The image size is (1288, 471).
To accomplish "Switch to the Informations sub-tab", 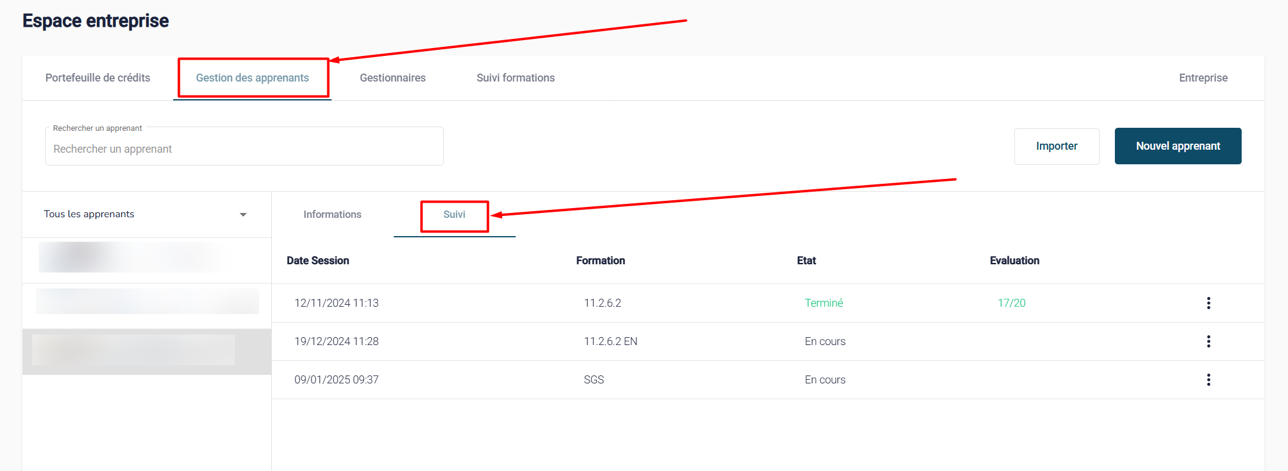I will point(332,214).
